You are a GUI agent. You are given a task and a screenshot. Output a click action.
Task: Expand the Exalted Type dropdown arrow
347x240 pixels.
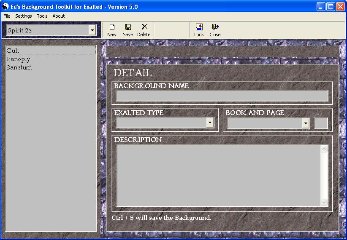210,123
